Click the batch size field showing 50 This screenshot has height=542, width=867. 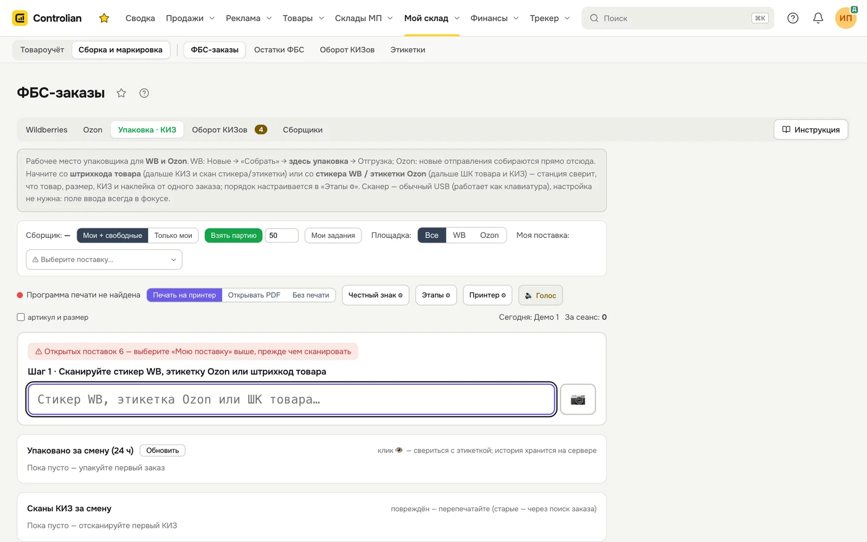282,236
